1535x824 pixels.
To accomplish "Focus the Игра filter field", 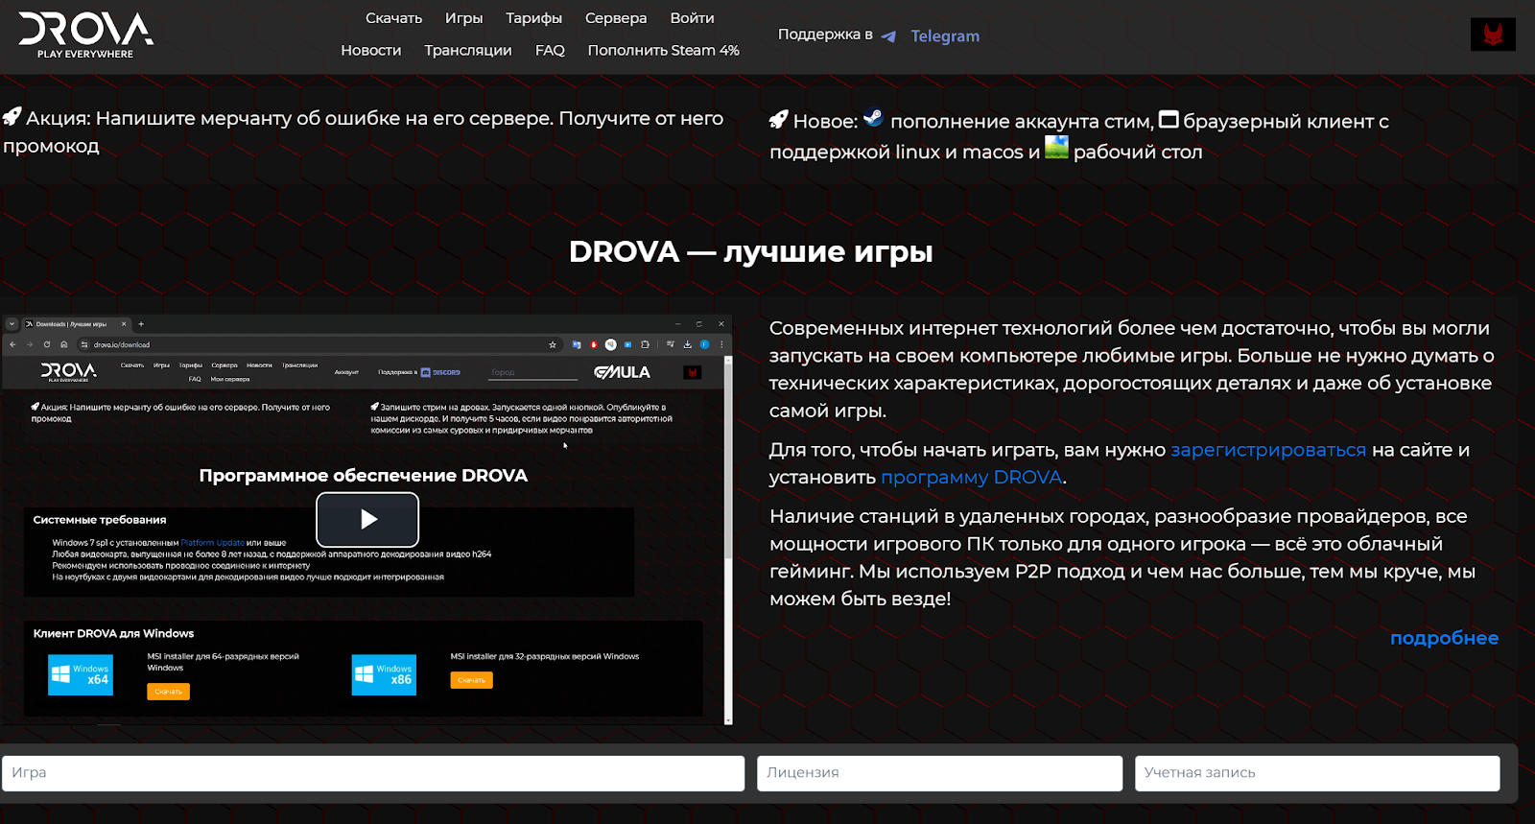I will (x=373, y=773).
